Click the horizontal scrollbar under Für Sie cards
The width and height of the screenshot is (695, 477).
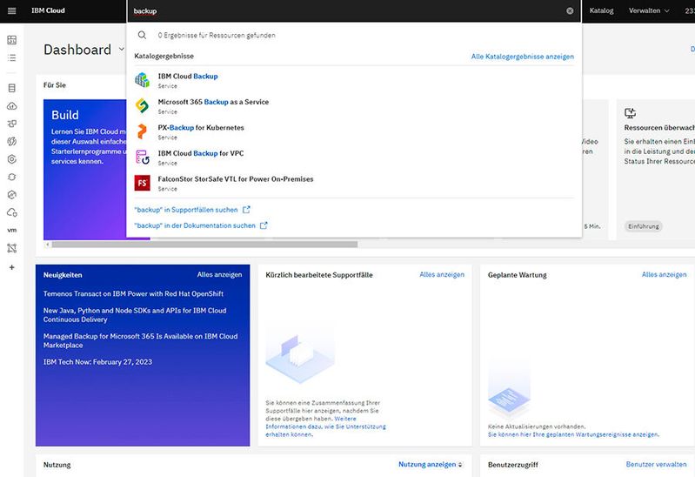pyautogui.click(x=204, y=245)
